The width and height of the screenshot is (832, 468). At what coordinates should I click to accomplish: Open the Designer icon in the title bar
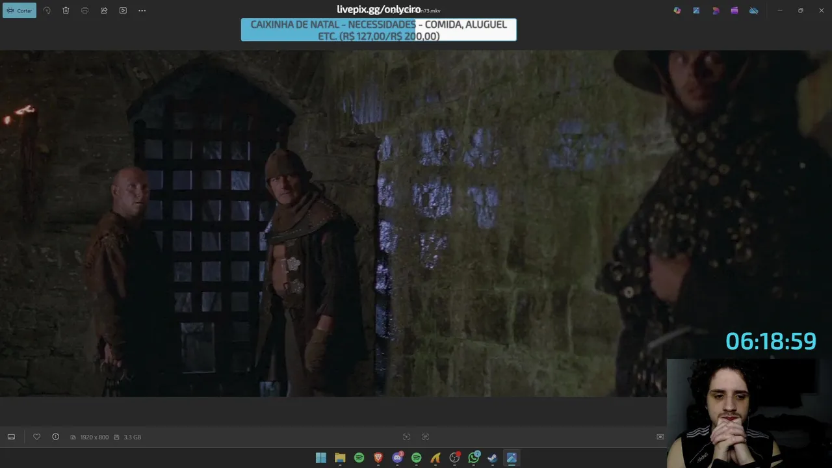(716, 10)
